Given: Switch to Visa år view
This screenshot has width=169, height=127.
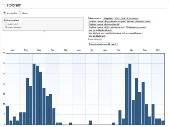Looking at the screenshot, I should (20, 13).
